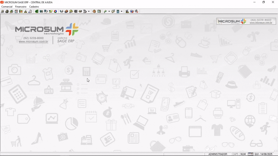Screen dimensions: 278x156
Task: Click the calendar icon in status bar
Action: (x=250, y=154)
